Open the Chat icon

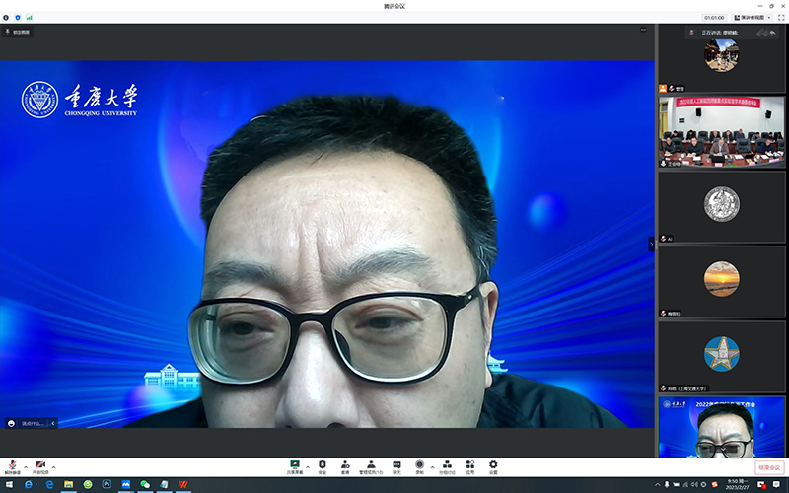pyautogui.click(x=396, y=465)
